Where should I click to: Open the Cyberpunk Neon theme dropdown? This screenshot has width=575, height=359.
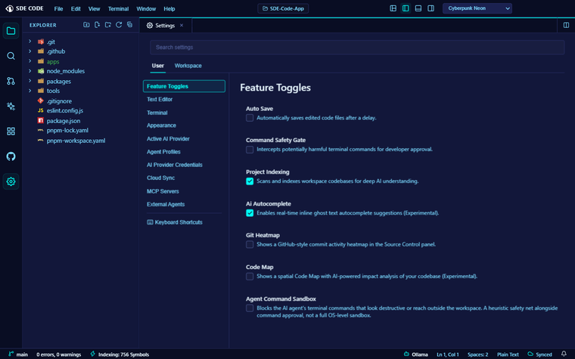click(477, 8)
